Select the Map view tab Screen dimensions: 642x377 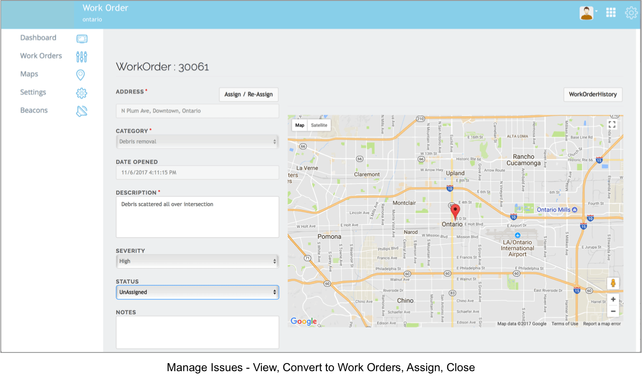click(x=300, y=126)
